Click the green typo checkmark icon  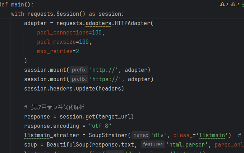[243, 5]
